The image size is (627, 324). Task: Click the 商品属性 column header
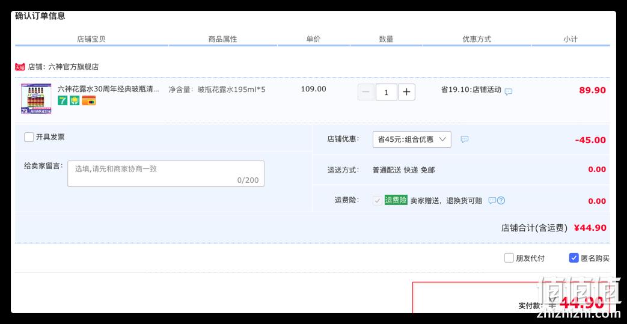coord(223,39)
